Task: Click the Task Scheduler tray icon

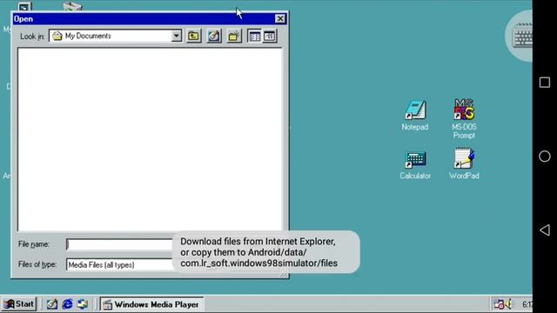Action: (x=499, y=304)
